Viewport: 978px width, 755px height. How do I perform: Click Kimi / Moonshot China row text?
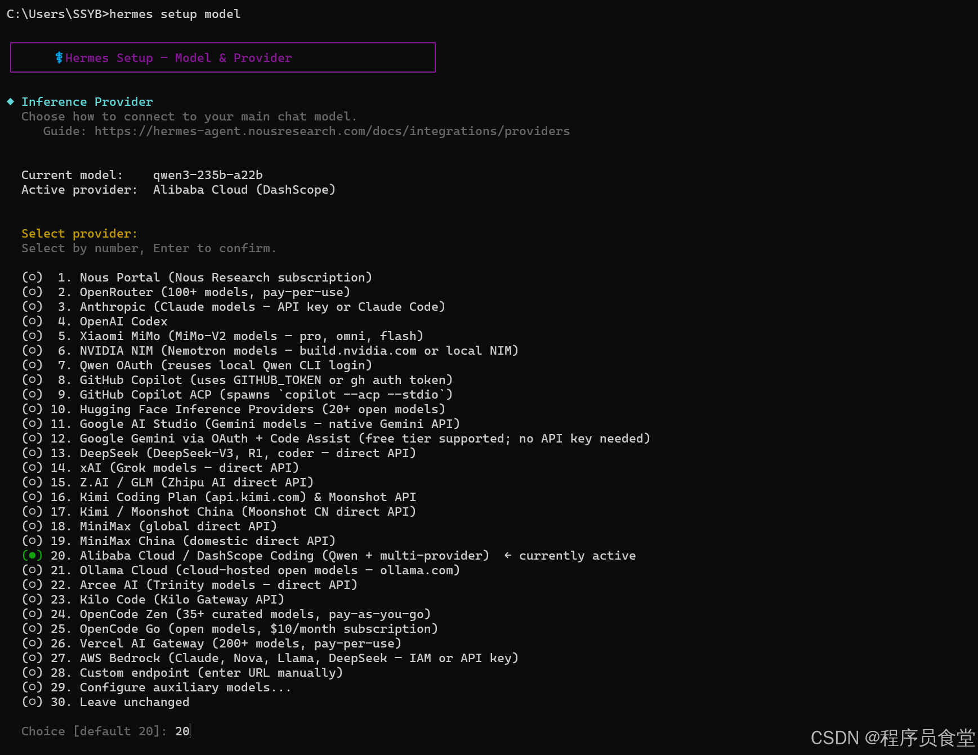pyautogui.click(x=248, y=512)
